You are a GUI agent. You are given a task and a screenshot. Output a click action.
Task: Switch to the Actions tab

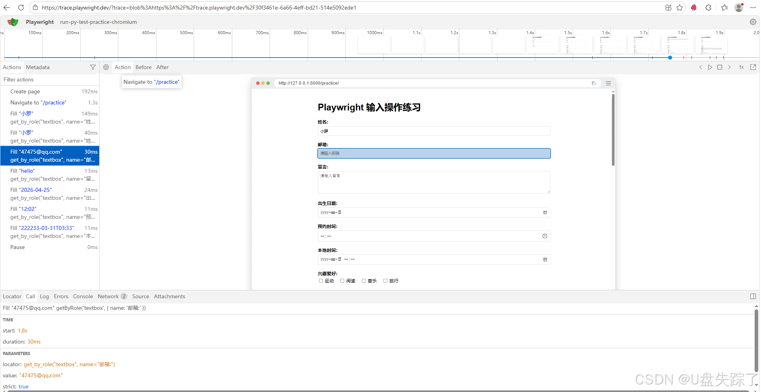pyautogui.click(x=12, y=67)
